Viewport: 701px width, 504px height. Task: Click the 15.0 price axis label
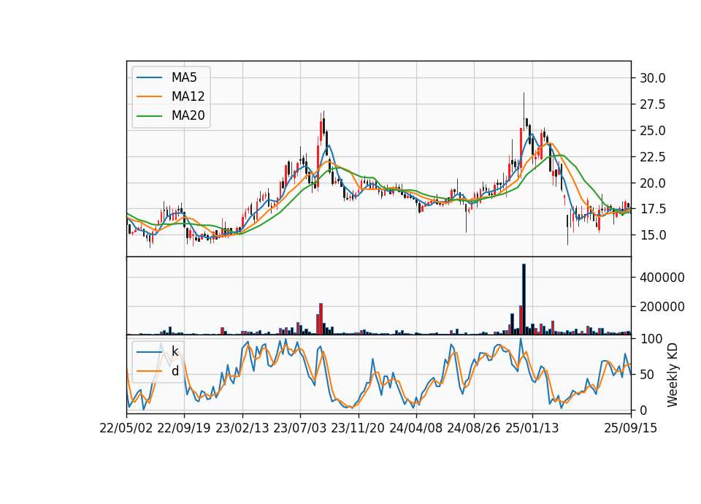(x=653, y=235)
